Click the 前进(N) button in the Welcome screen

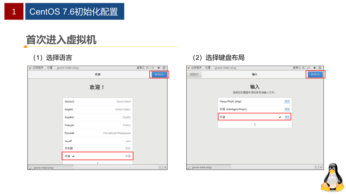pos(159,75)
